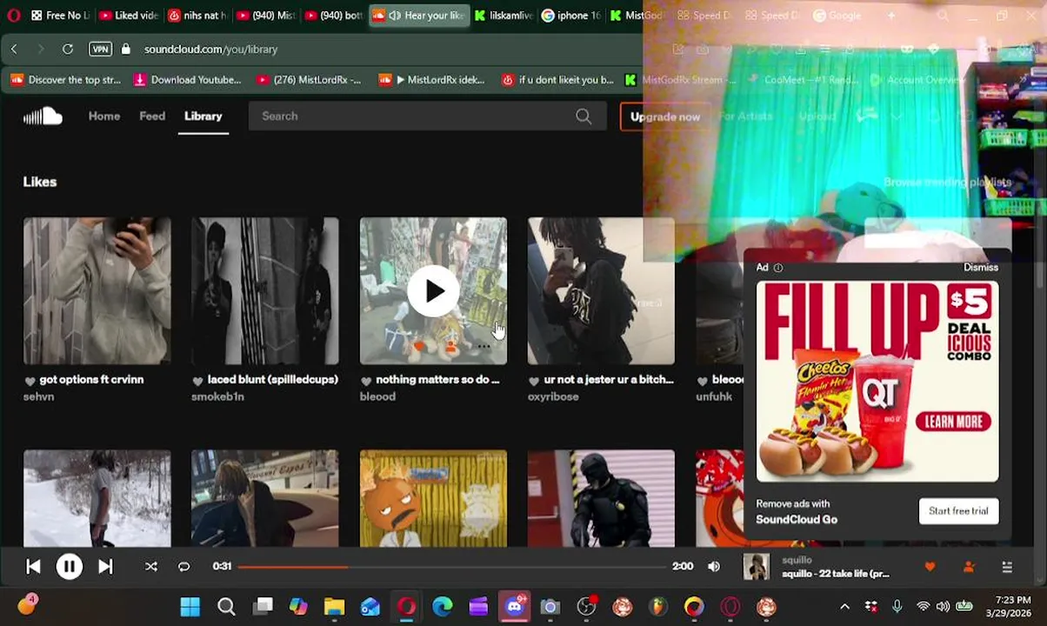The height and width of the screenshot is (626, 1047).
Task: Skip to the next track
Action: [105, 566]
